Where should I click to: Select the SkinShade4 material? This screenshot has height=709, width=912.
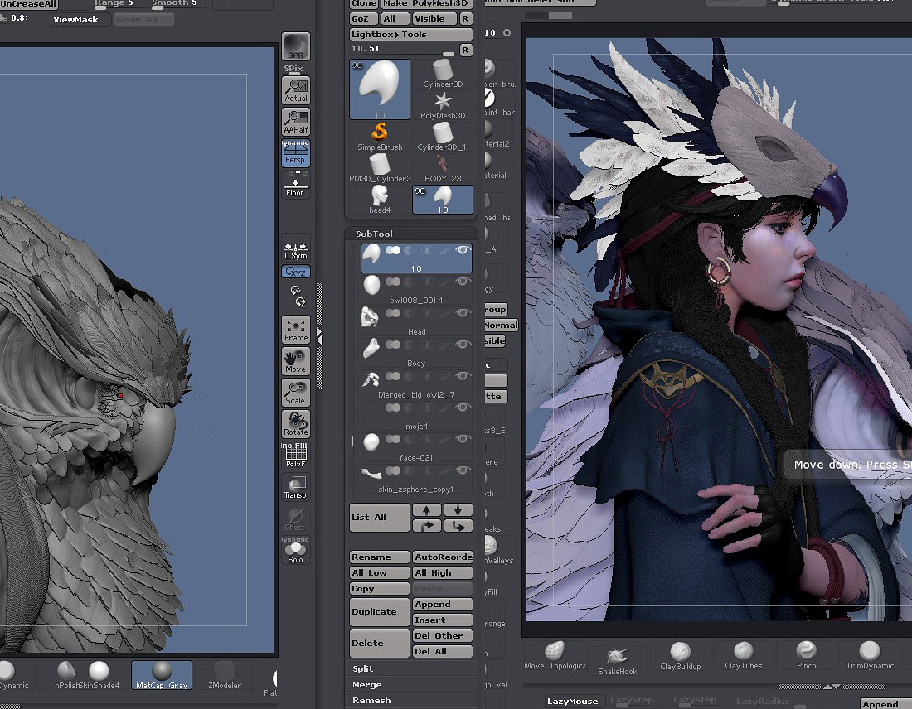tap(99, 675)
